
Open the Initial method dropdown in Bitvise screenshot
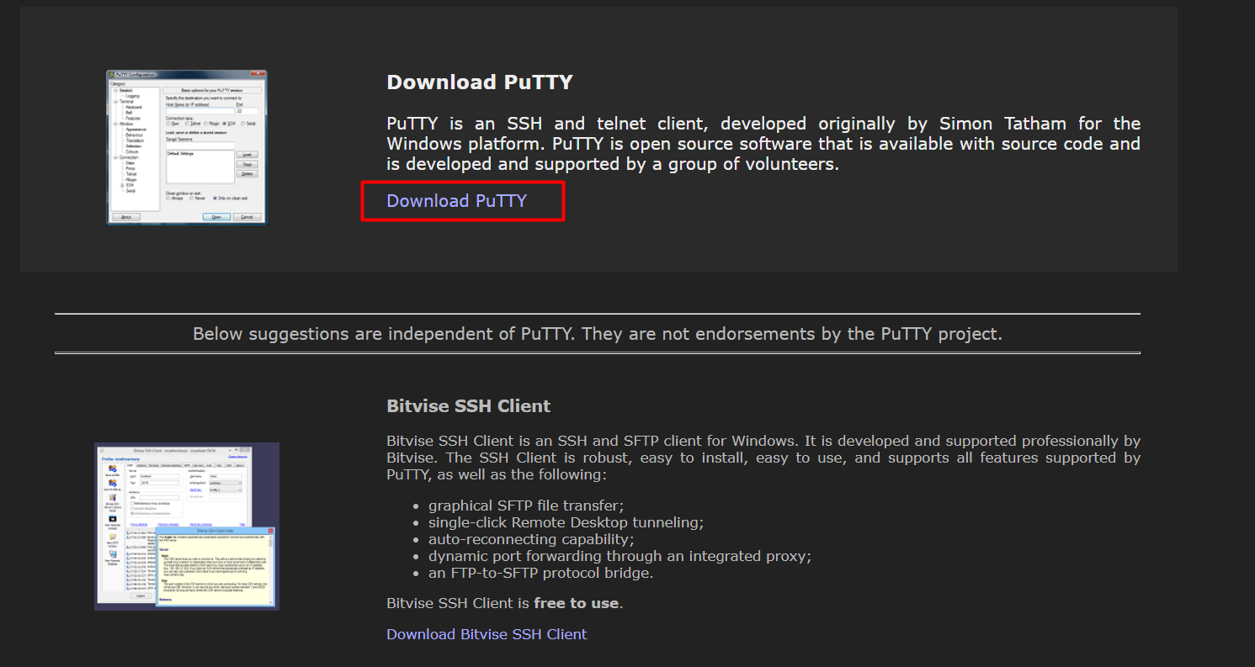[226, 483]
